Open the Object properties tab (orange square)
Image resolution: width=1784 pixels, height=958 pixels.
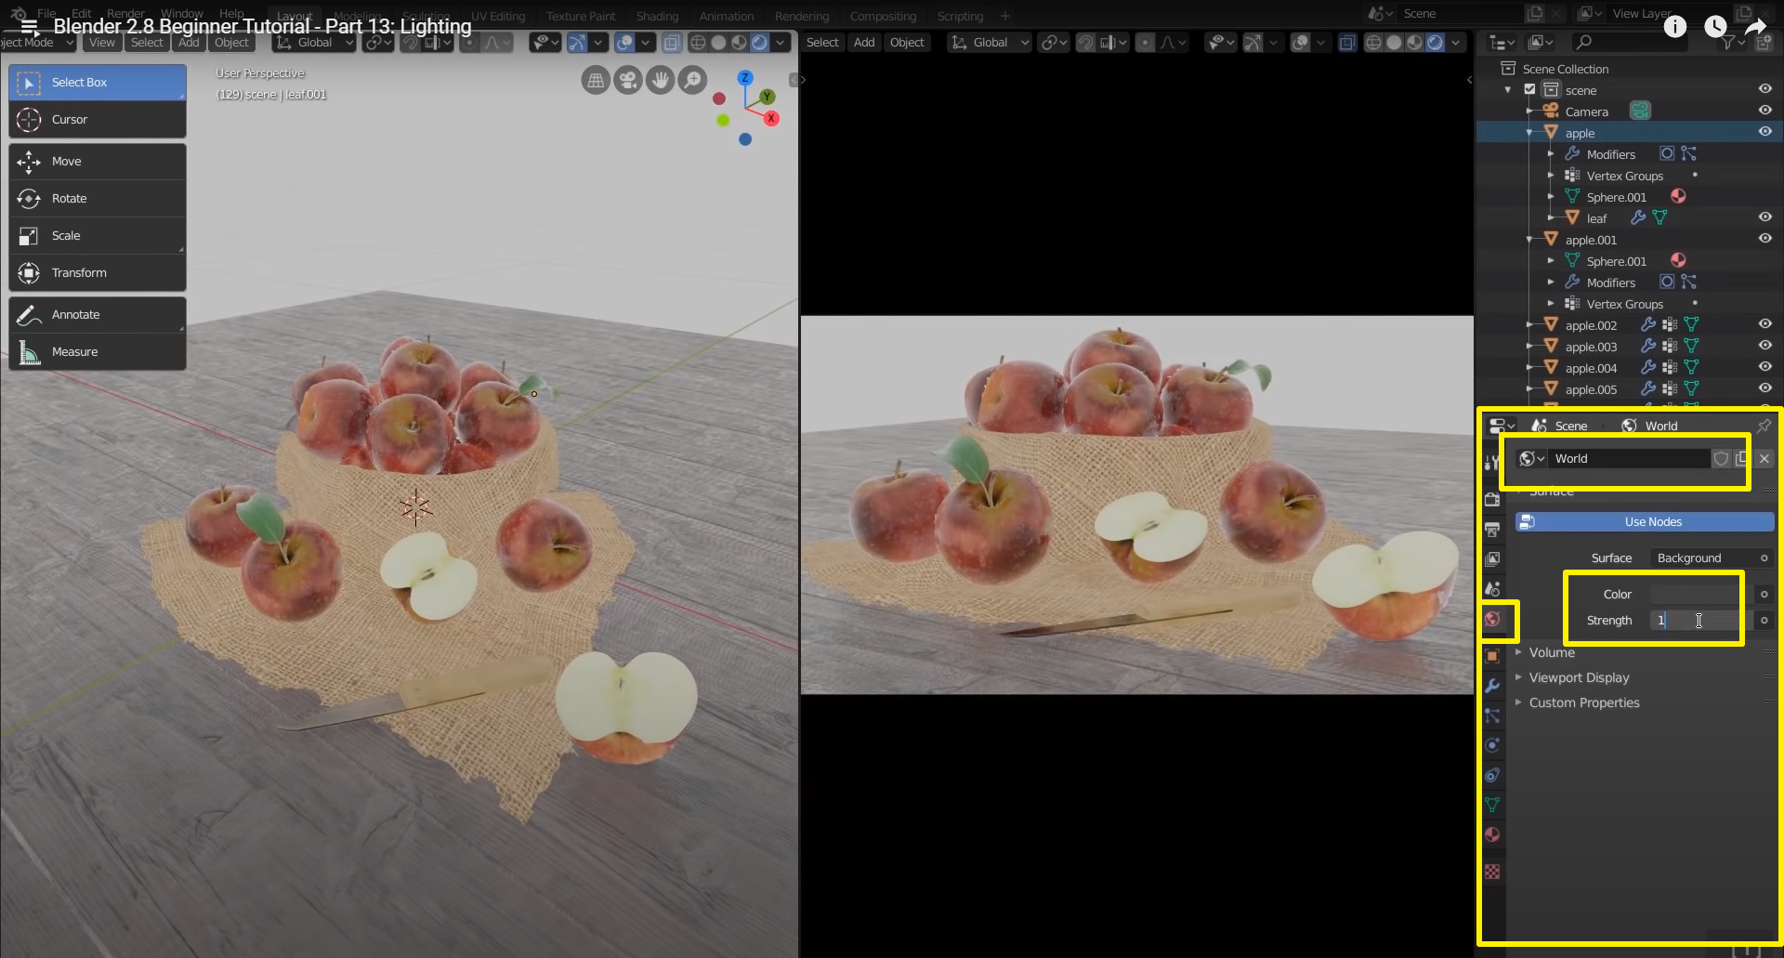coord(1492,656)
